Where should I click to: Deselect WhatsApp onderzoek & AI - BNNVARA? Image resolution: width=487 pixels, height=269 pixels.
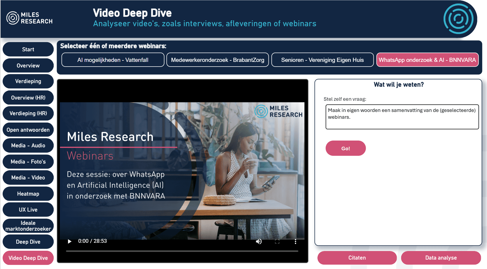427,60
